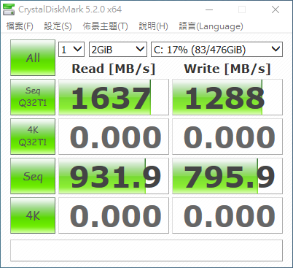Select the Seq Q32T1 read result 1637

114,97
